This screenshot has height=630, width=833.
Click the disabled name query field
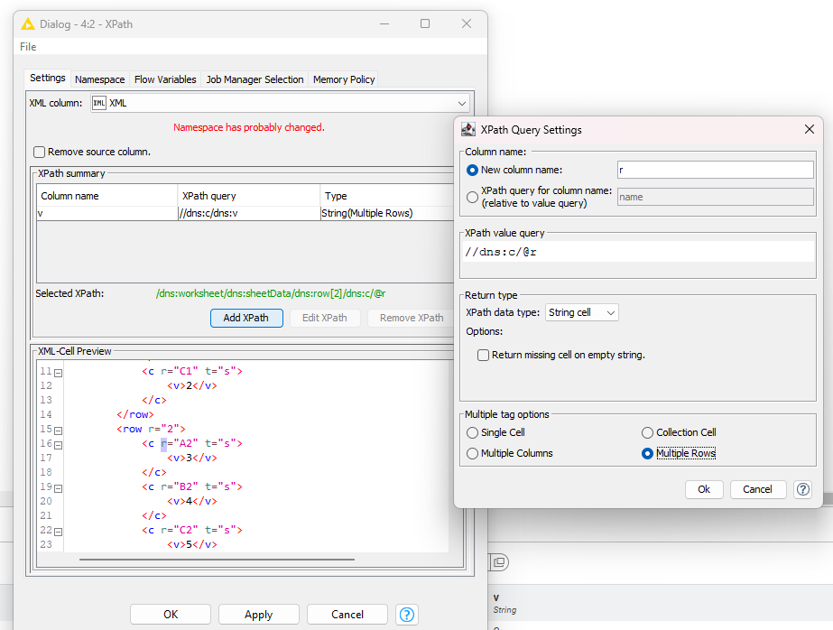tap(715, 197)
